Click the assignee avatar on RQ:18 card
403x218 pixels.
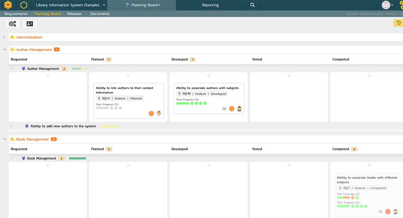pyautogui.click(x=239, y=109)
